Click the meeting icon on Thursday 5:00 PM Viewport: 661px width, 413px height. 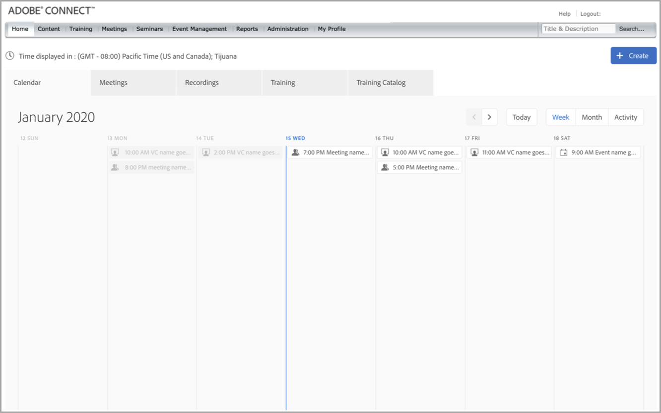pos(385,167)
